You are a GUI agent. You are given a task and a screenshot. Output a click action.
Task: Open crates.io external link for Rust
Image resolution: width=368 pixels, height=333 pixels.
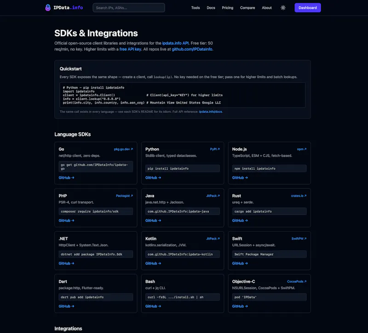[299, 196]
